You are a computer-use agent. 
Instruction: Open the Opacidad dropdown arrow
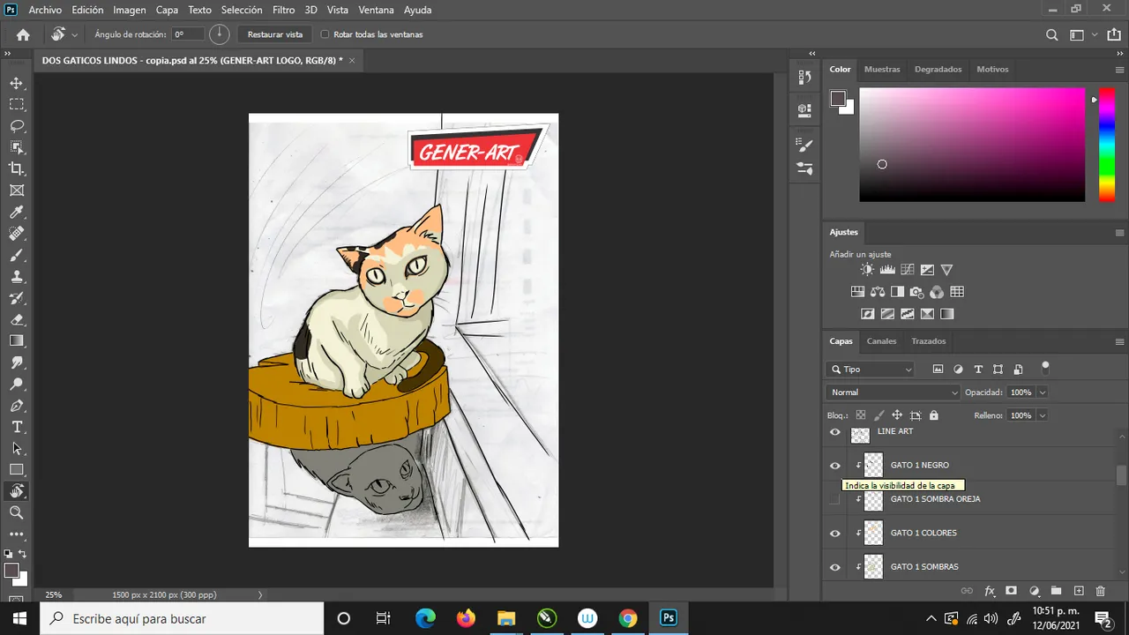[x=1043, y=392]
